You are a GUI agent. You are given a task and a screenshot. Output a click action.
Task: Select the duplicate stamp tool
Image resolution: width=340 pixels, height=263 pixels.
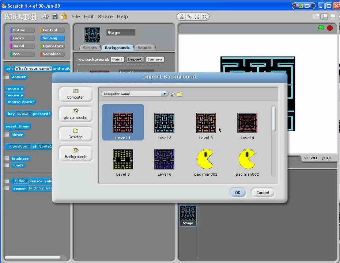click(x=182, y=17)
